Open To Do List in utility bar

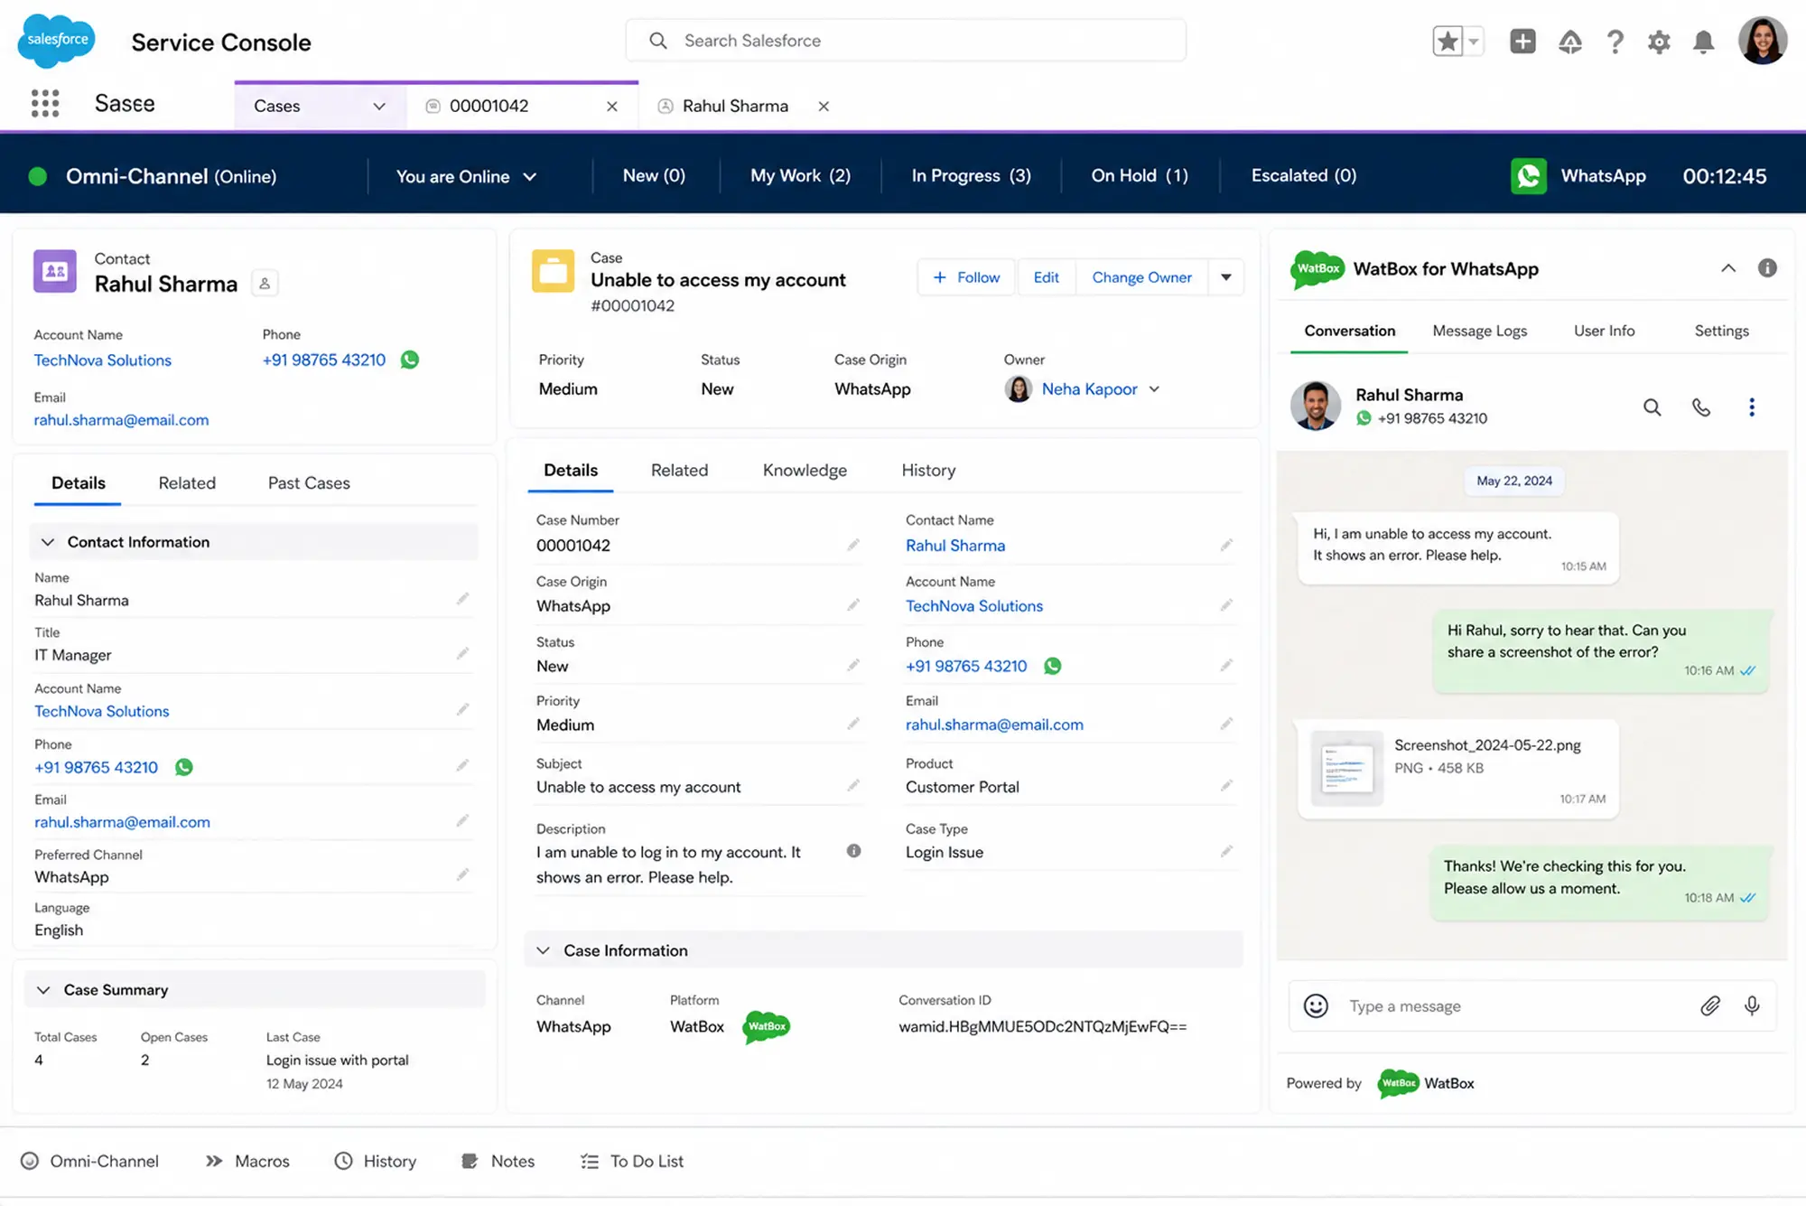click(632, 1162)
